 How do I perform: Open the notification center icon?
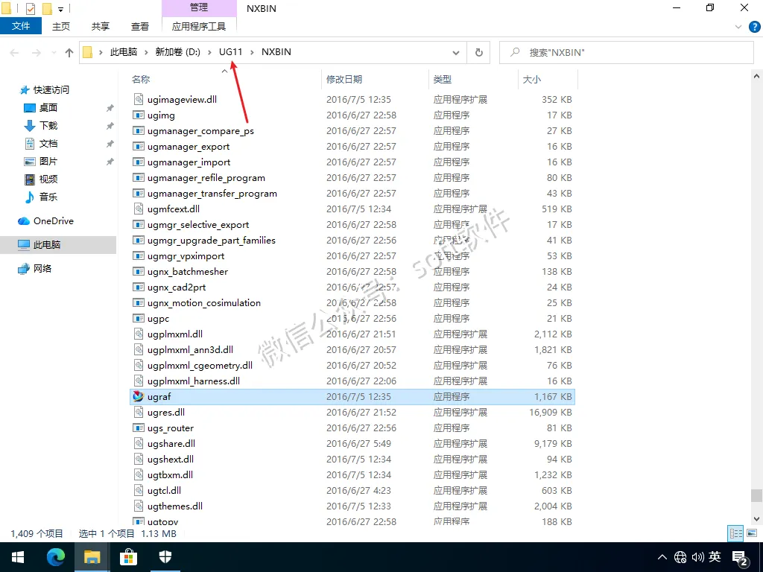click(740, 557)
